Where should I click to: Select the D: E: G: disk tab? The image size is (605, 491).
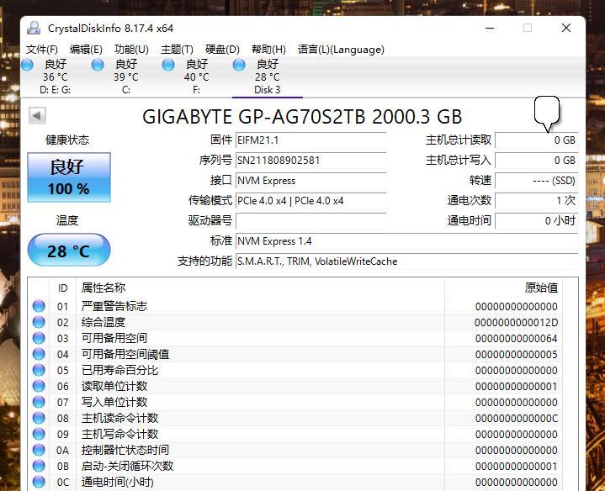click(x=56, y=77)
